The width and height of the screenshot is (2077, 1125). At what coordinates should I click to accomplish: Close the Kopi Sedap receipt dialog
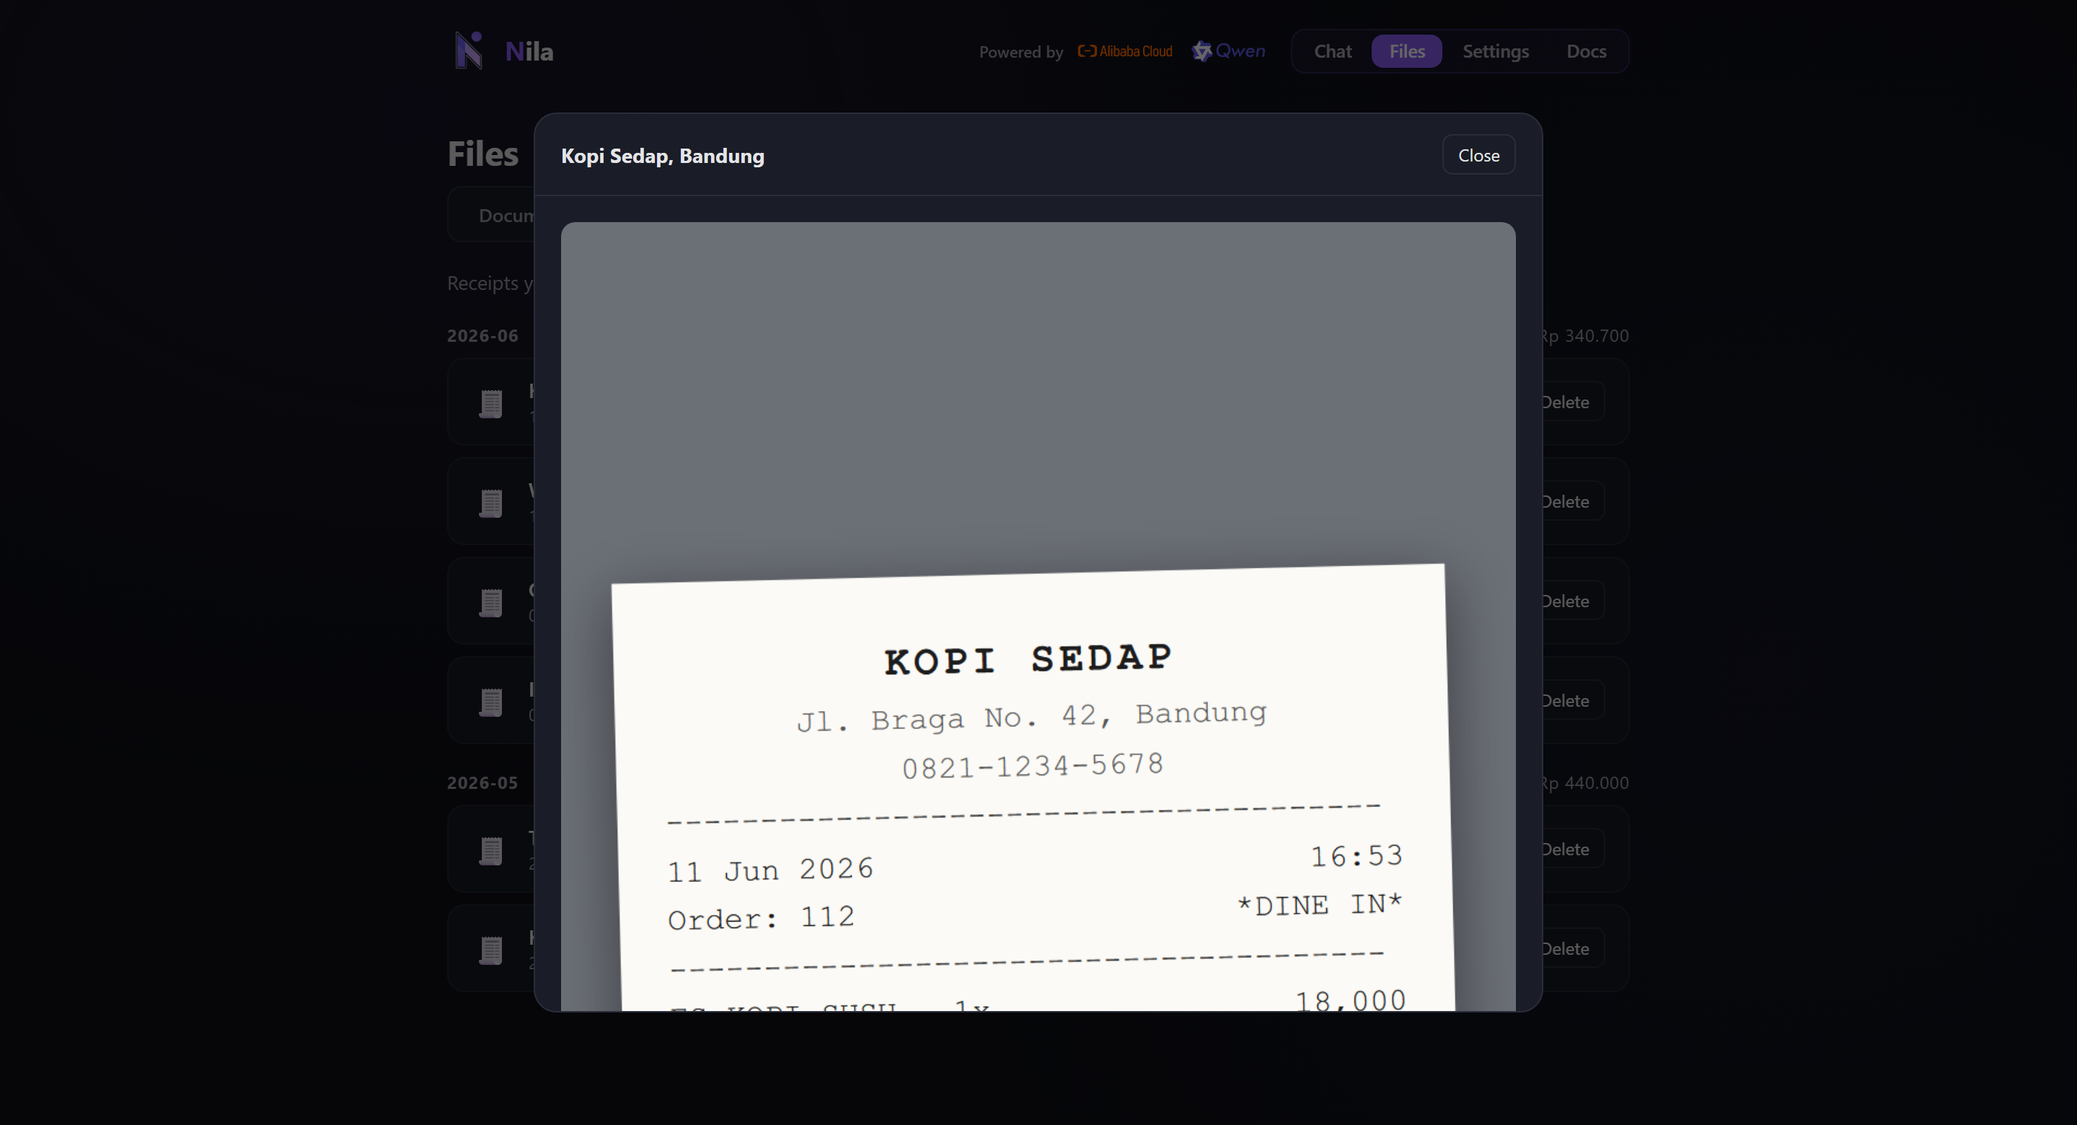(x=1478, y=155)
